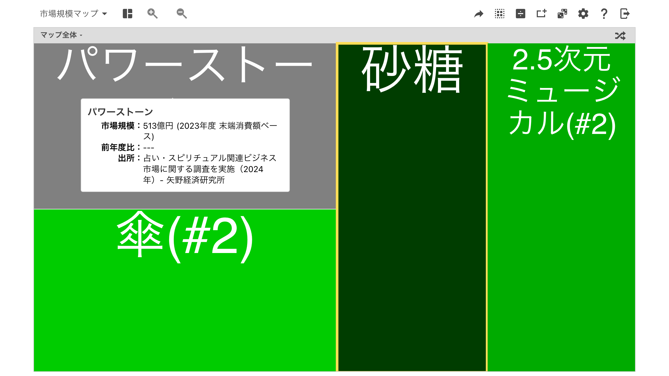Viewport: 669px width, 376px height.
Task: Click the zoom out magnifier icon
Action: tap(182, 14)
